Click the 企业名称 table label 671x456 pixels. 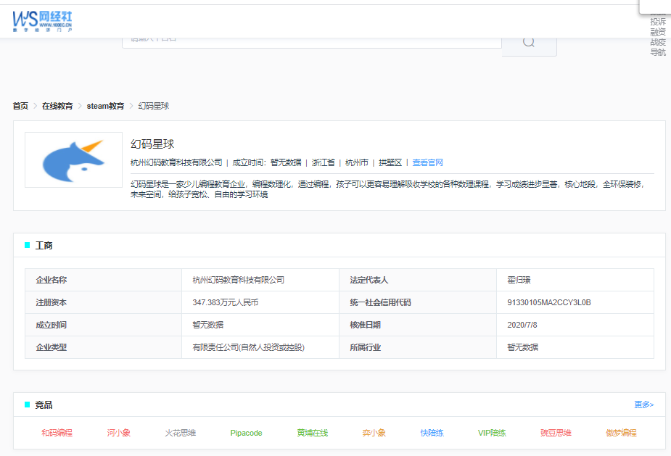[x=52, y=280]
